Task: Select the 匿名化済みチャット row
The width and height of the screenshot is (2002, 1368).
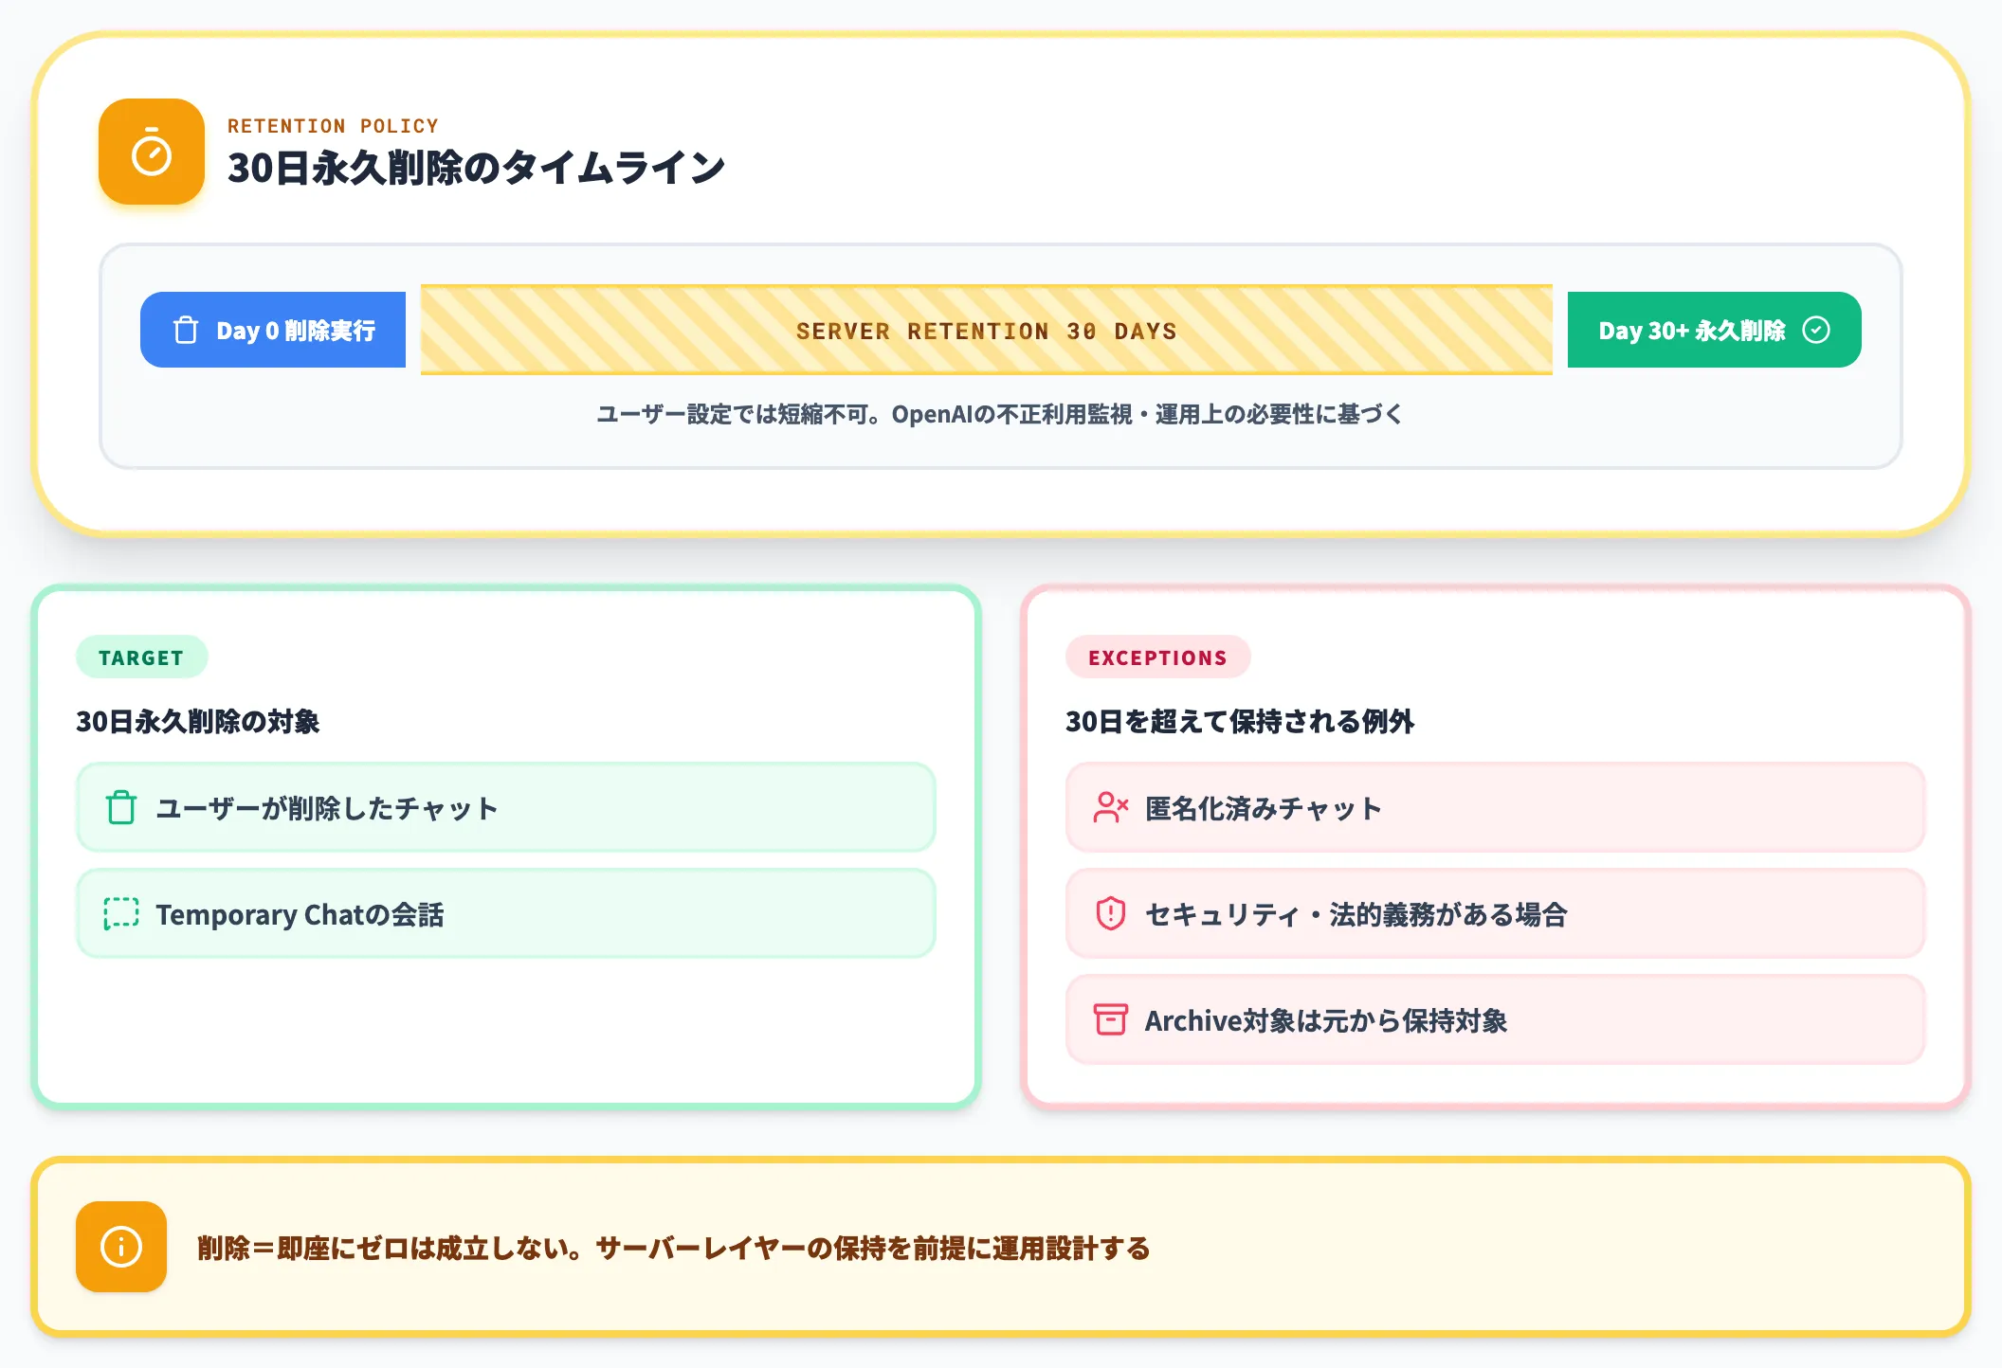Action: [1495, 807]
